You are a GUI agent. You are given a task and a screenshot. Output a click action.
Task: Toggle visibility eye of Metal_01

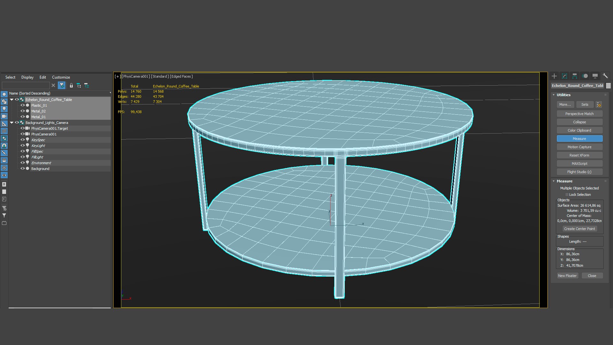point(23,117)
